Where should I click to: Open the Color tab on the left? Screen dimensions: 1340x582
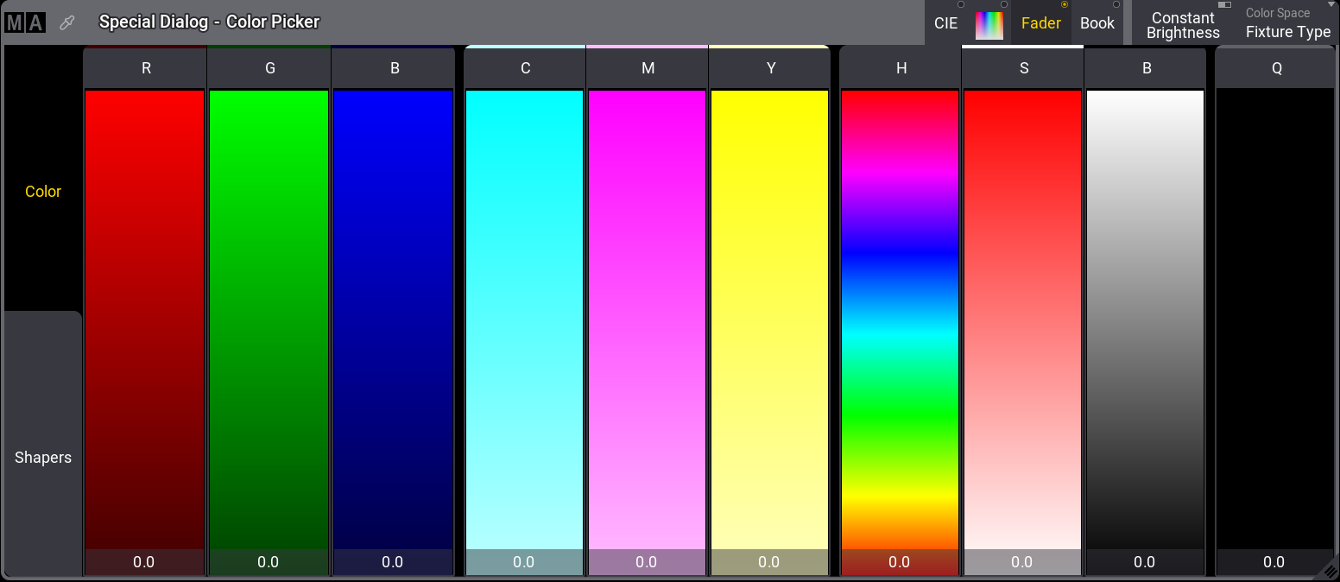click(x=43, y=192)
